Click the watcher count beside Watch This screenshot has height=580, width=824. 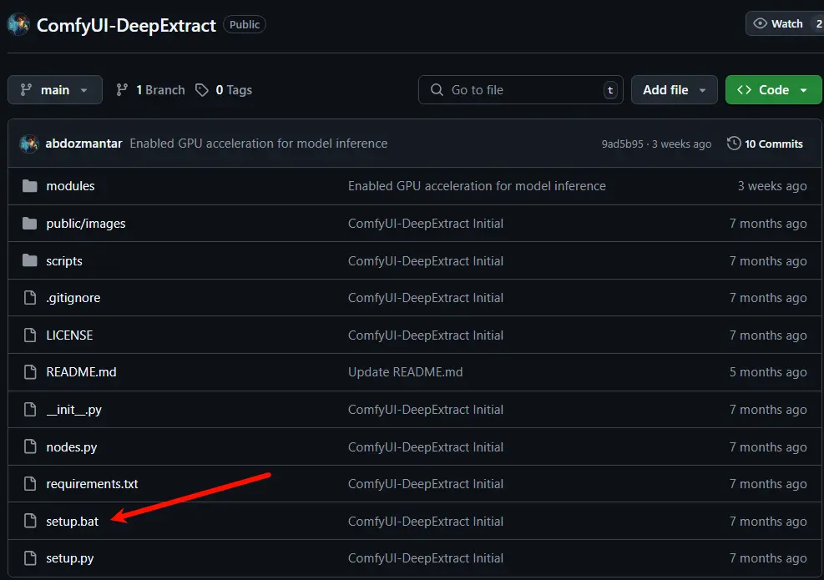(x=818, y=23)
